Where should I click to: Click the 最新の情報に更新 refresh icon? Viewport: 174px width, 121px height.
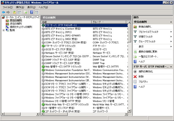pyautogui.click(x=135, y=52)
